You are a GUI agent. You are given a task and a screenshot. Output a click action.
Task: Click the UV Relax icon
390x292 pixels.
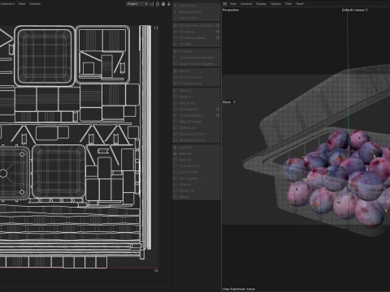(175, 51)
